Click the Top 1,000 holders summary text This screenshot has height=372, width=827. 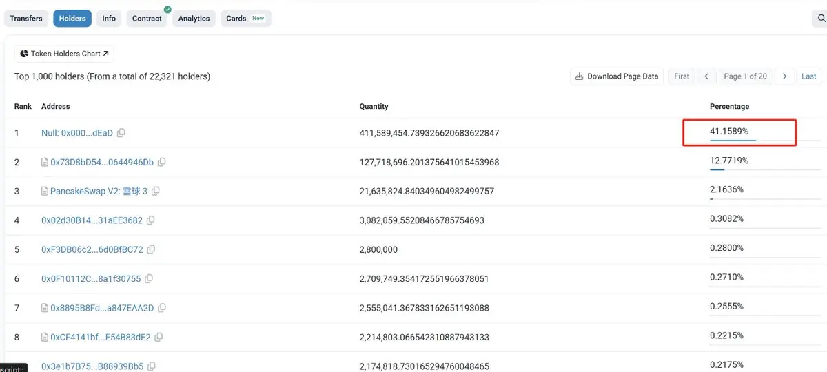coord(112,76)
